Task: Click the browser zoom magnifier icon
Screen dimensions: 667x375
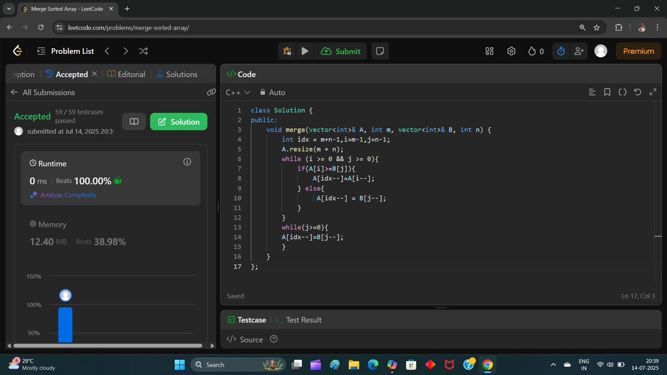Action: tap(582, 27)
